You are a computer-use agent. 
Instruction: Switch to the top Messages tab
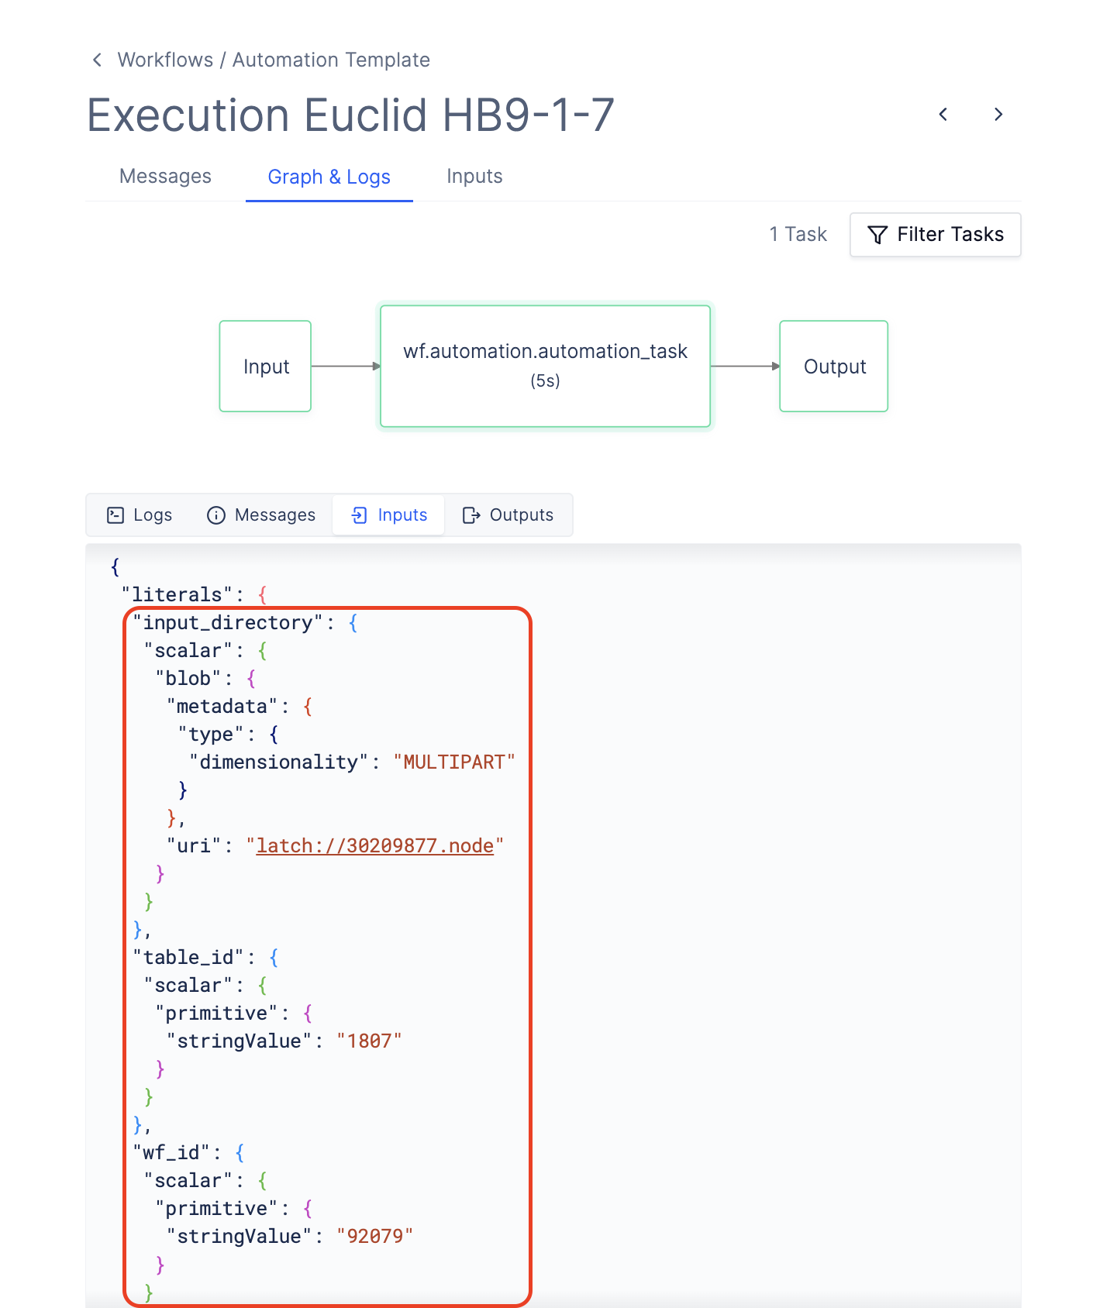coord(165,177)
